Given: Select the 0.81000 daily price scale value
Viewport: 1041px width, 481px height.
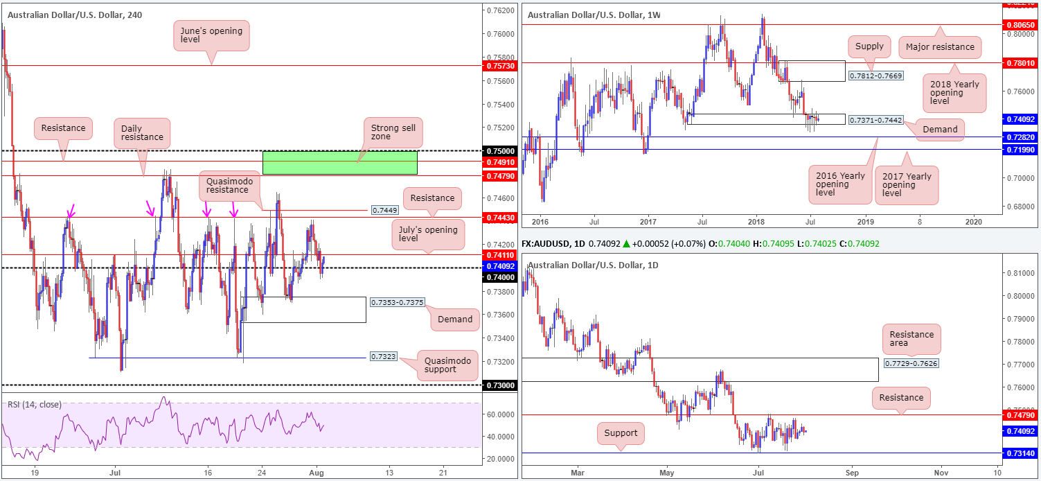Looking at the screenshot, I should click(x=1021, y=273).
